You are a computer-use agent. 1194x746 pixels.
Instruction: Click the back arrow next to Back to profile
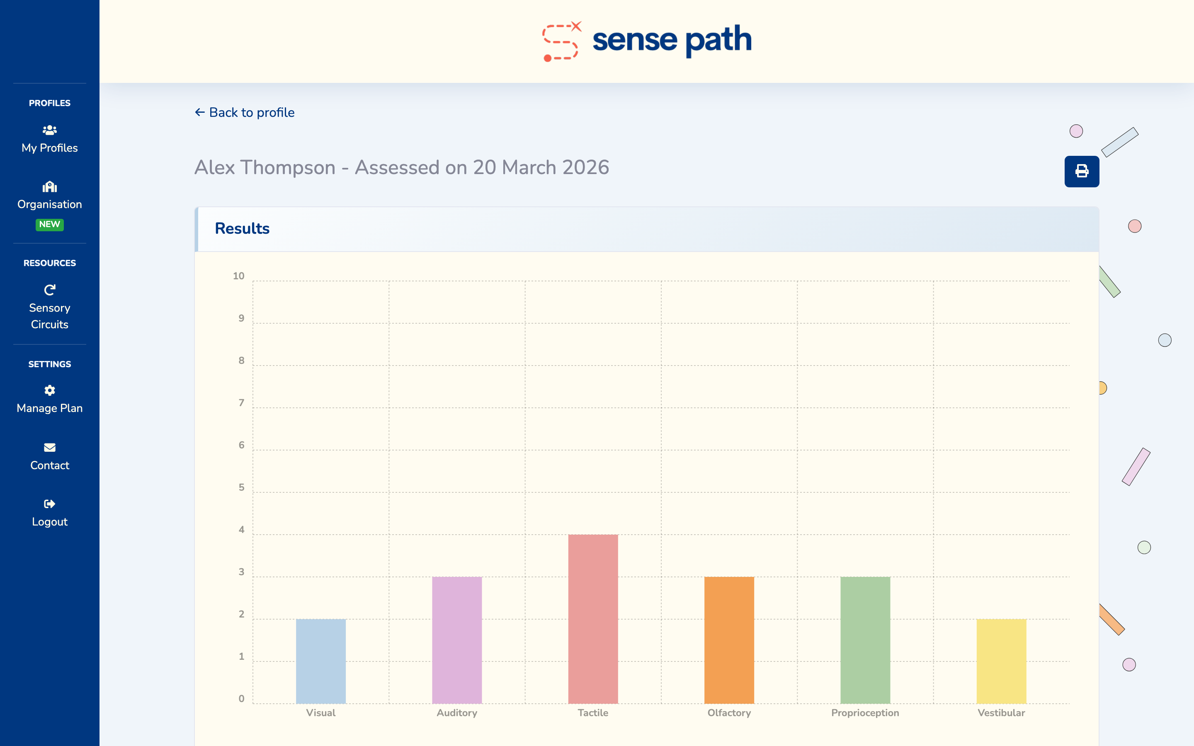[199, 112]
